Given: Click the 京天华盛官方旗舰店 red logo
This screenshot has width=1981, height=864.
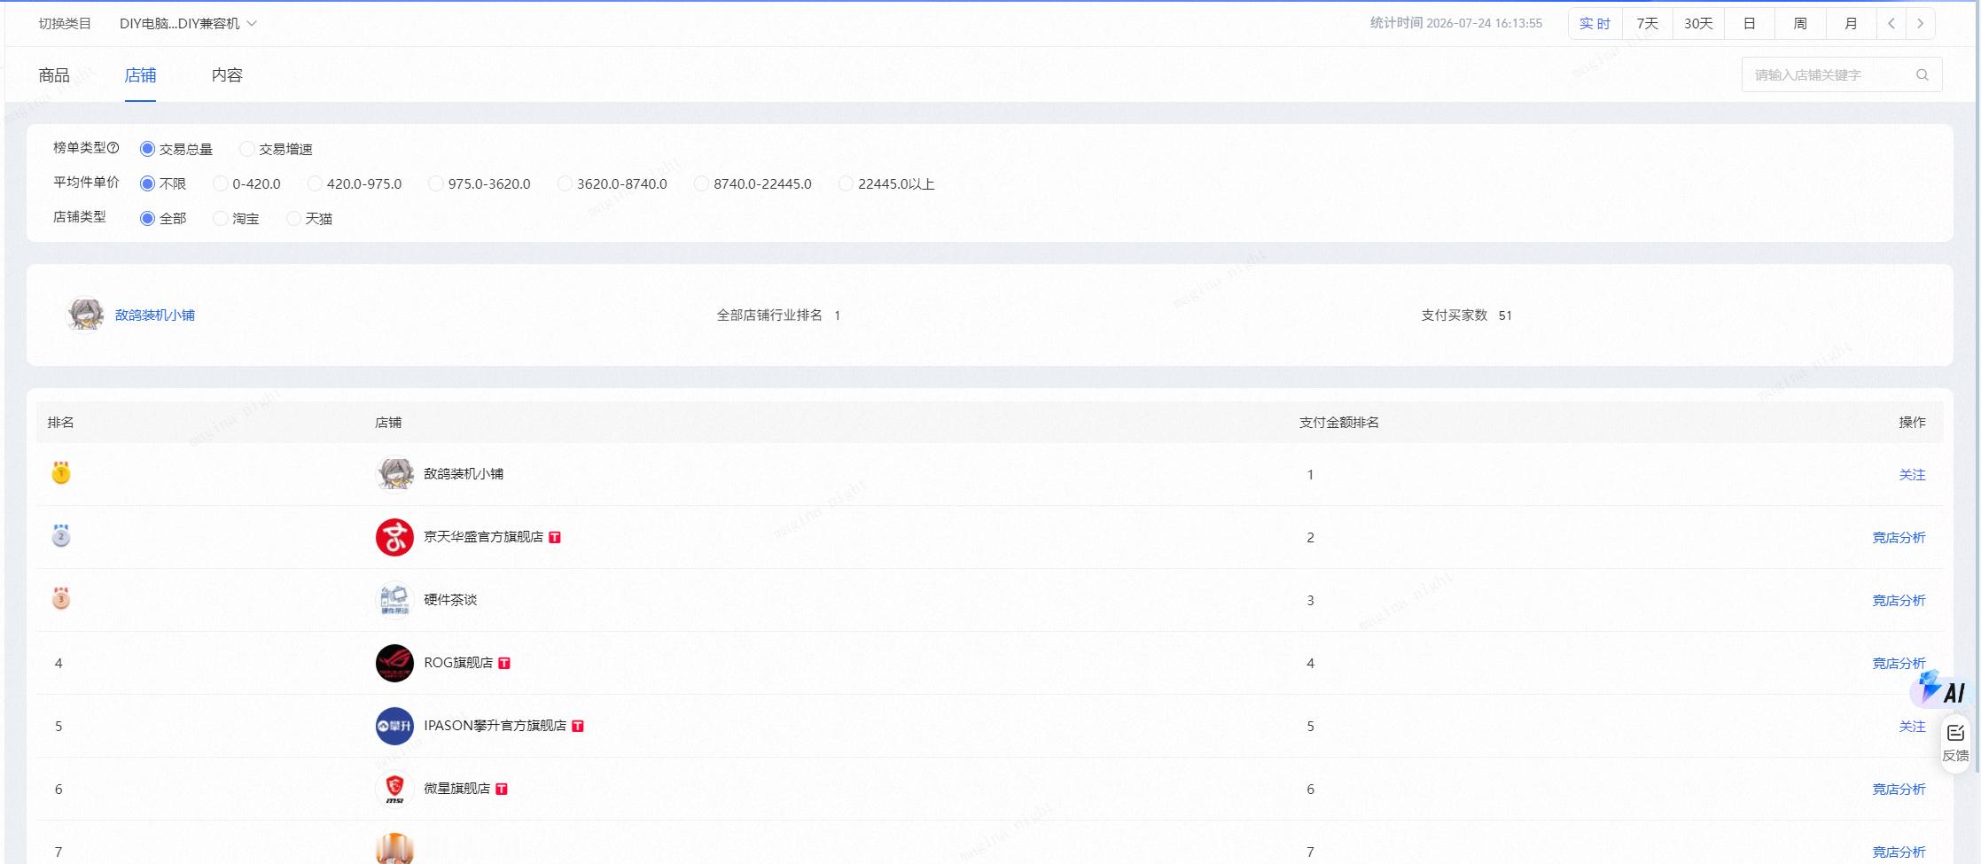Looking at the screenshot, I should (x=394, y=537).
